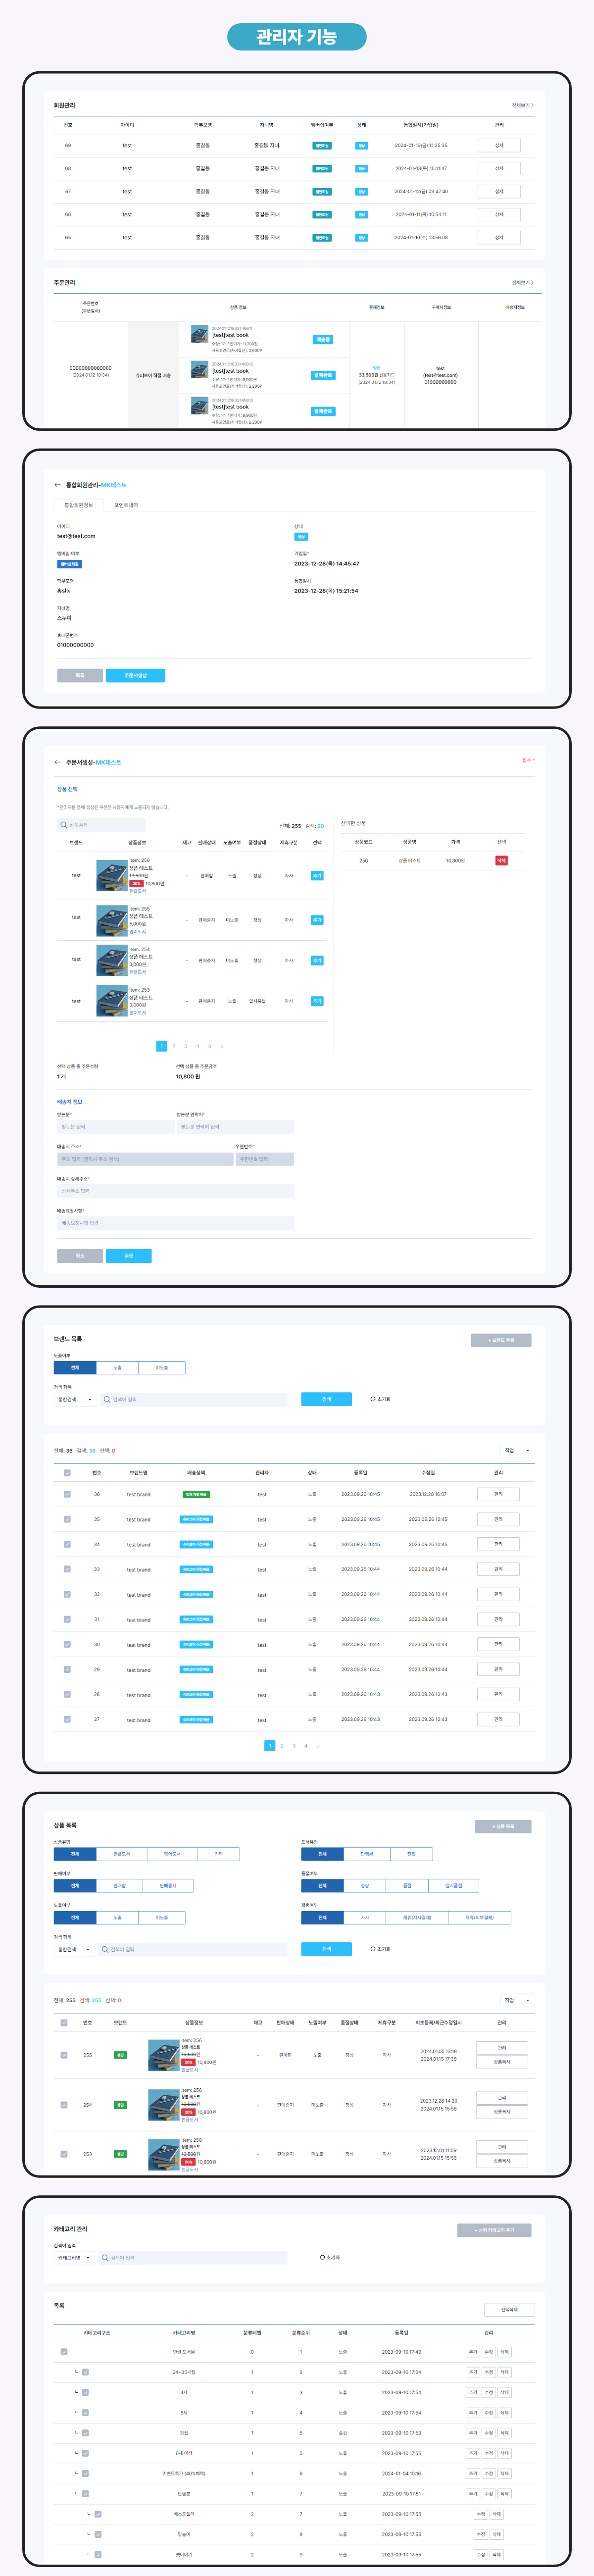Toggle checkbox for brand row 27
The height and width of the screenshot is (2576, 594).
click(67, 1719)
